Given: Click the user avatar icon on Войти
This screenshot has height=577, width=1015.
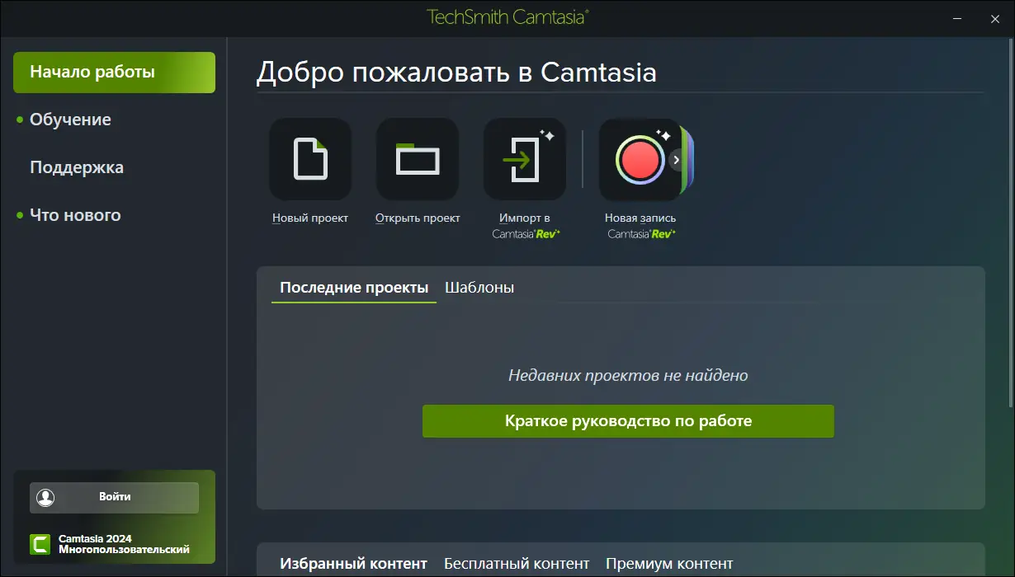Looking at the screenshot, I should [x=47, y=496].
